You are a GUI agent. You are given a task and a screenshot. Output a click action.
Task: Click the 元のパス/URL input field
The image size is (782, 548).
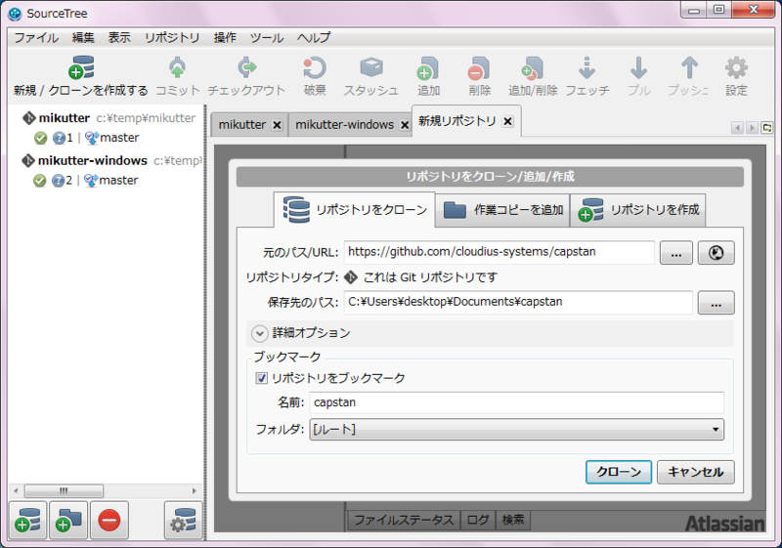[499, 252]
